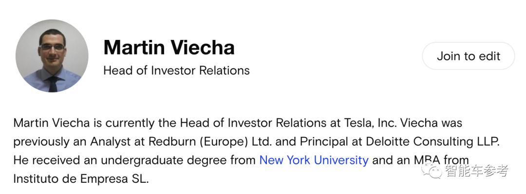Click the 智能车参考 watermark text
The image size is (526, 194).
pos(477,171)
